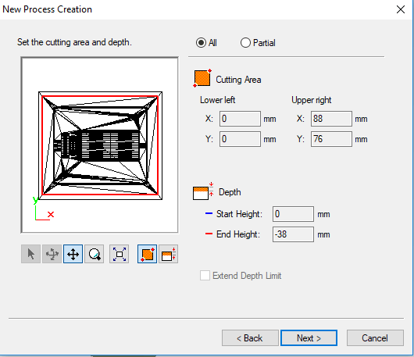This screenshot has width=414, height=357.
Task: Go Back to the previous step
Action: [x=250, y=337]
